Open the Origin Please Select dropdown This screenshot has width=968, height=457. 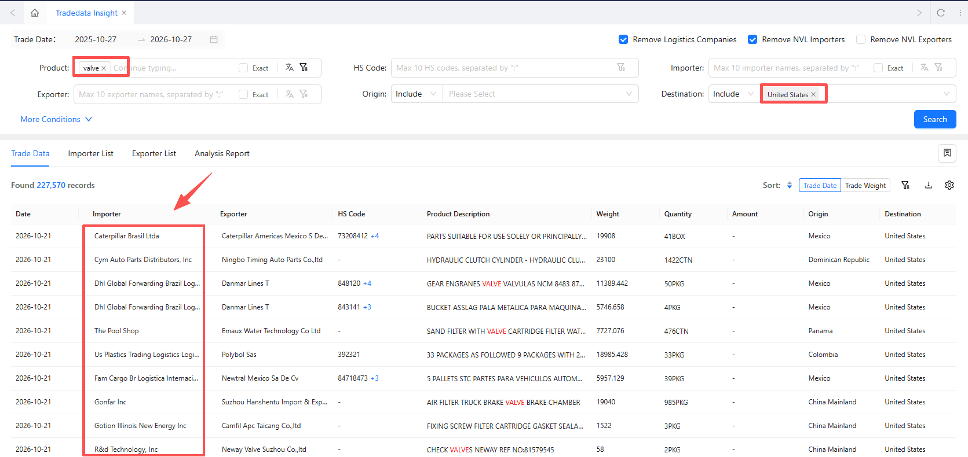click(540, 94)
